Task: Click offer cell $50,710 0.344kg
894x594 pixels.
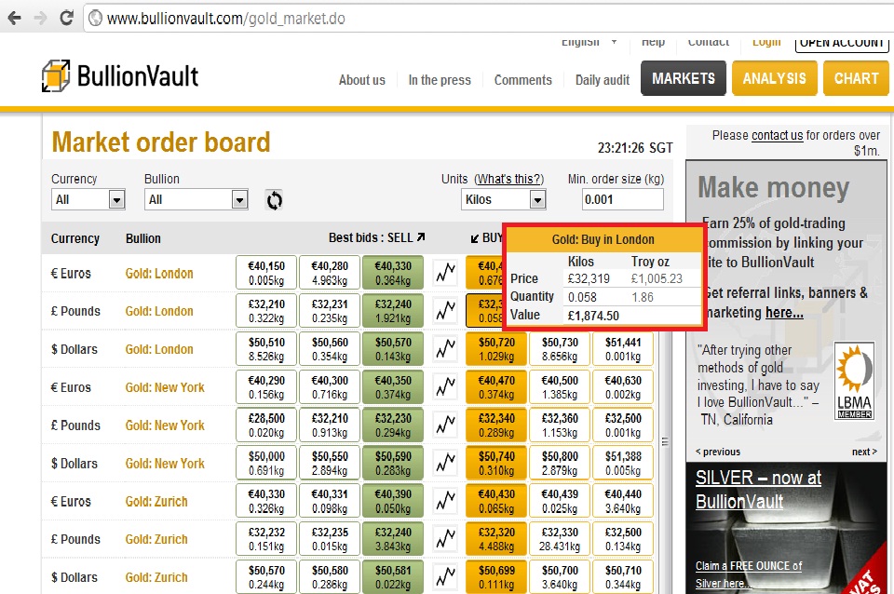Action: coord(623,577)
